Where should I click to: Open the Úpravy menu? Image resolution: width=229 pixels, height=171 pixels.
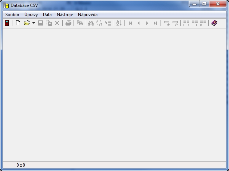coord(31,15)
